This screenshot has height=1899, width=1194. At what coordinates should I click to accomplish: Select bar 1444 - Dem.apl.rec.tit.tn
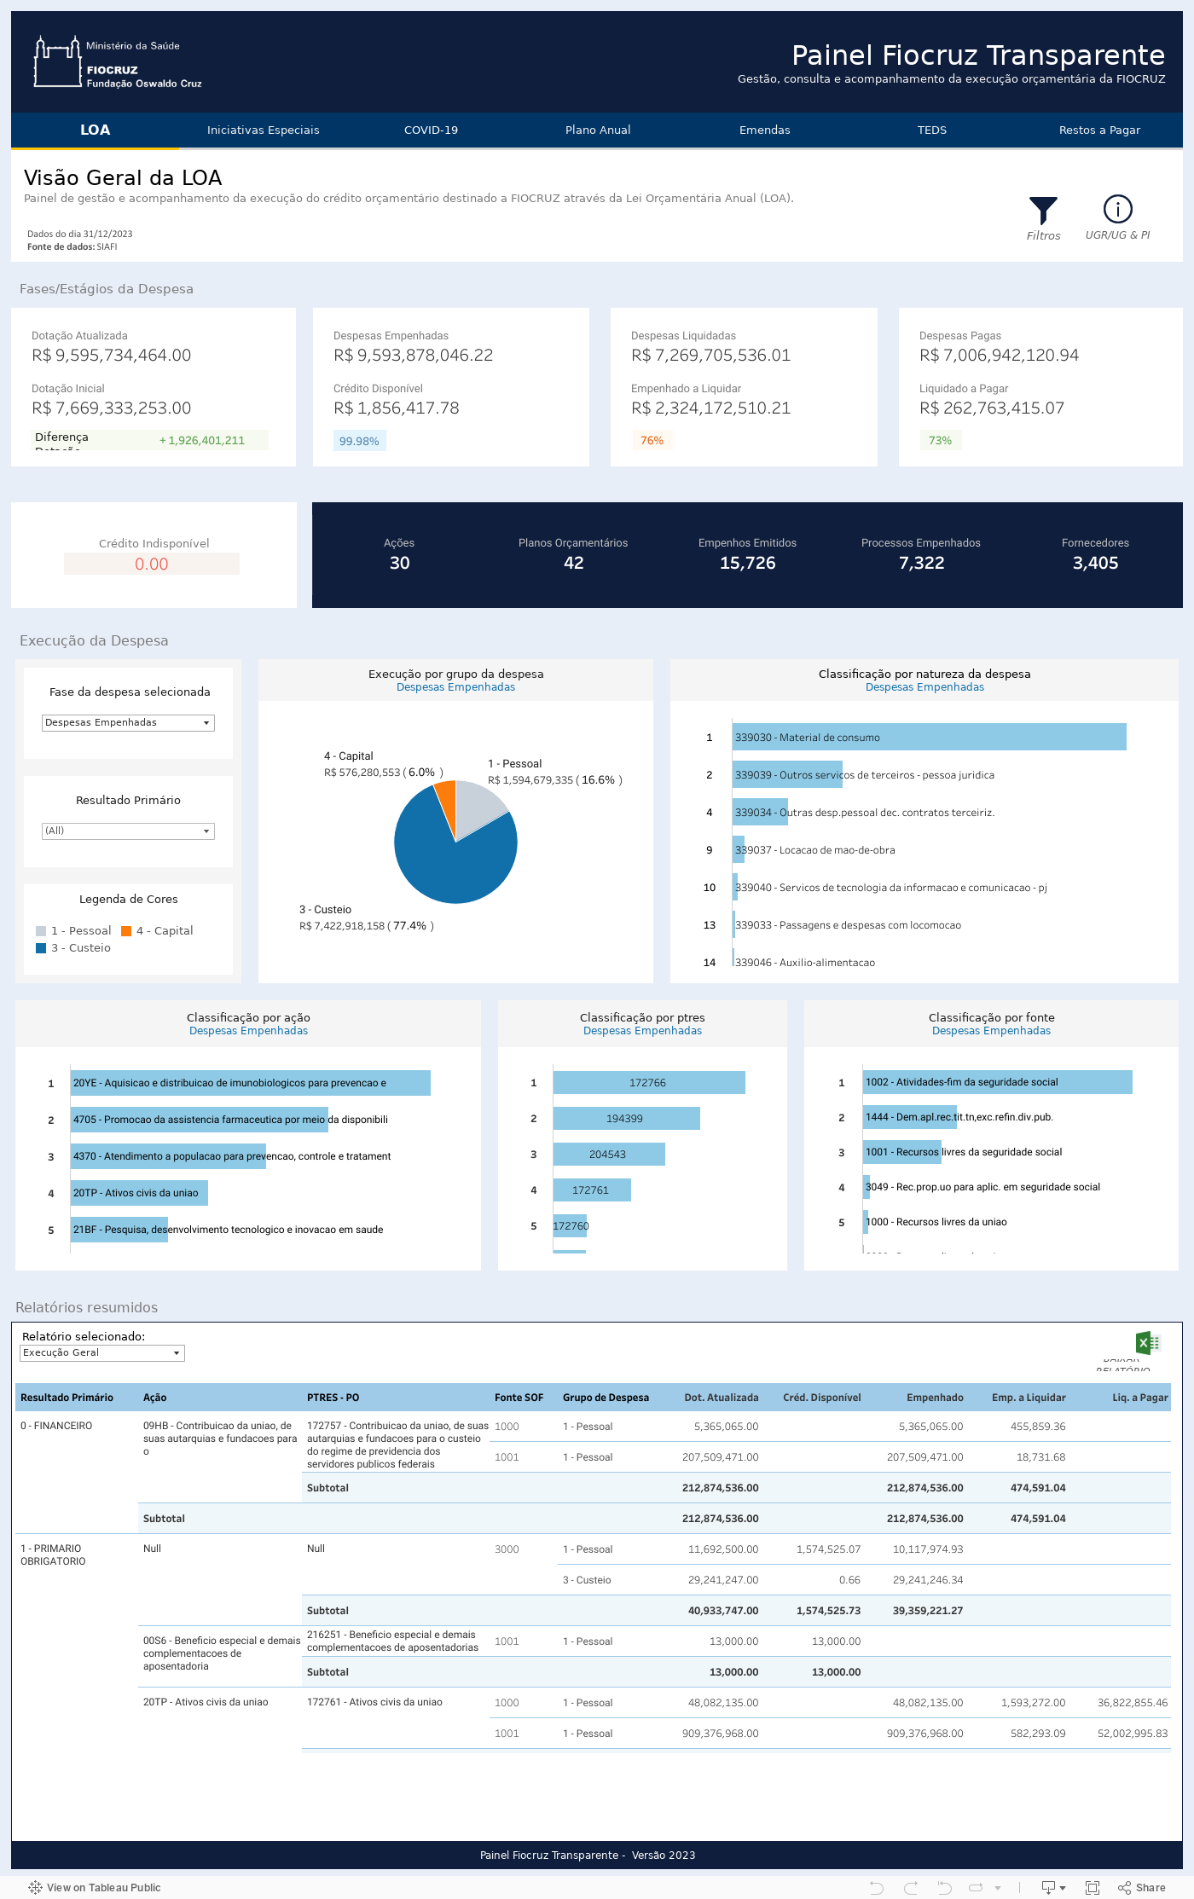(x=910, y=1117)
